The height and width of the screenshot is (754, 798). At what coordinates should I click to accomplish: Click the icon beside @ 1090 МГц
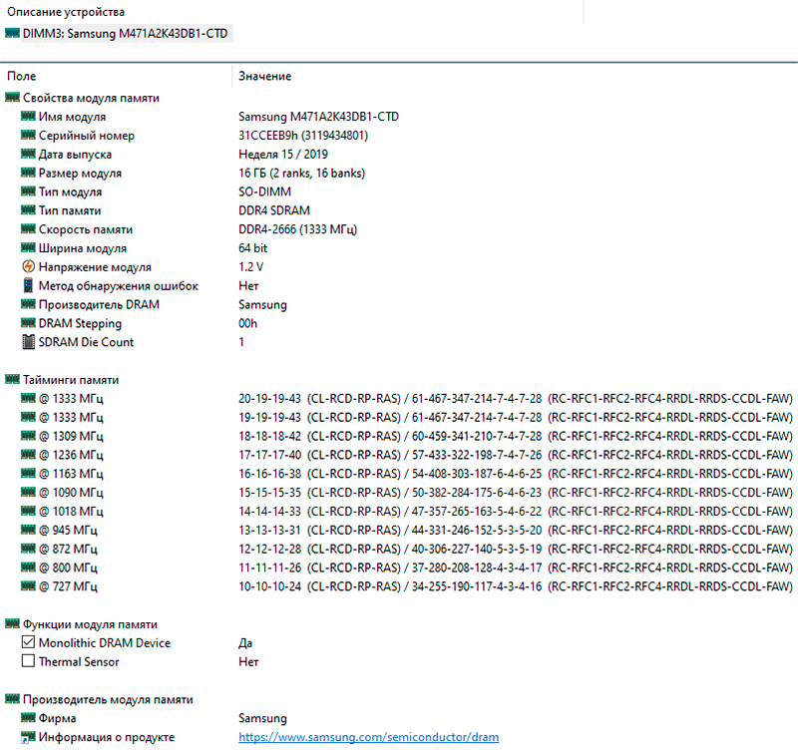[28, 492]
